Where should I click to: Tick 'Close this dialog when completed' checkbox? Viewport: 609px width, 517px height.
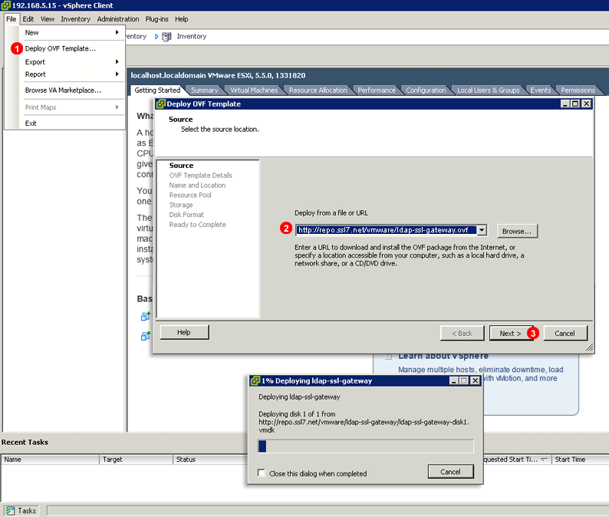pos(262,473)
